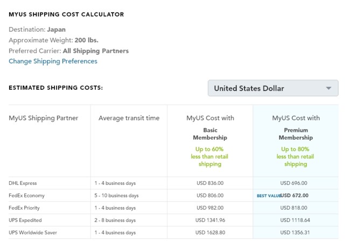The width and height of the screenshot is (350, 243).
Task: Click the Change Shipping Preferences link
Action: tap(53, 61)
